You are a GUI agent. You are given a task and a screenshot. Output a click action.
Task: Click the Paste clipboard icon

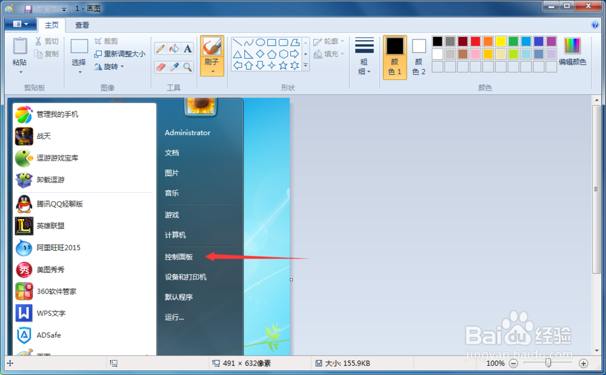pyautogui.click(x=20, y=46)
